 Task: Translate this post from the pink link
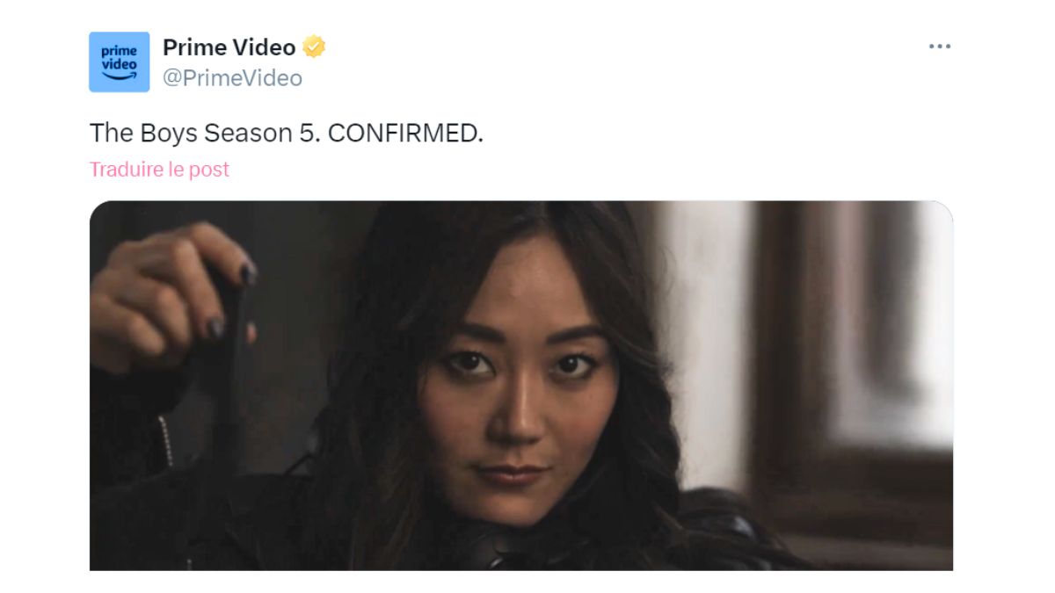(159, 169)
